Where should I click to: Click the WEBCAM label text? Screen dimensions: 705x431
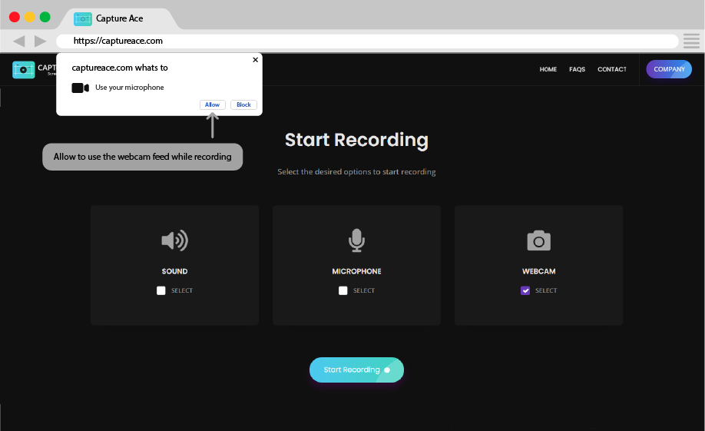pyautogui.click(x=538, y=271)
